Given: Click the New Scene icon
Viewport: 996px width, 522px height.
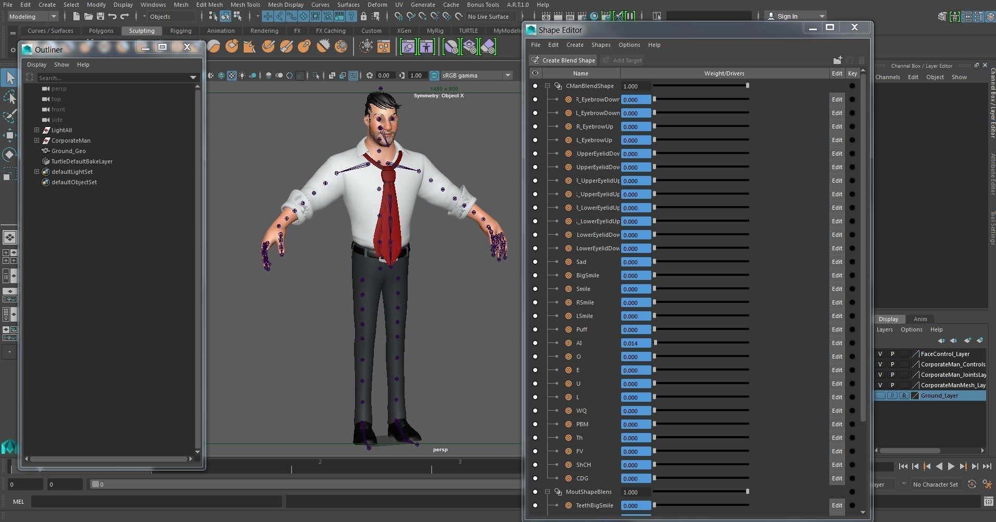Looking at the screenshot, I should (76, 16).
